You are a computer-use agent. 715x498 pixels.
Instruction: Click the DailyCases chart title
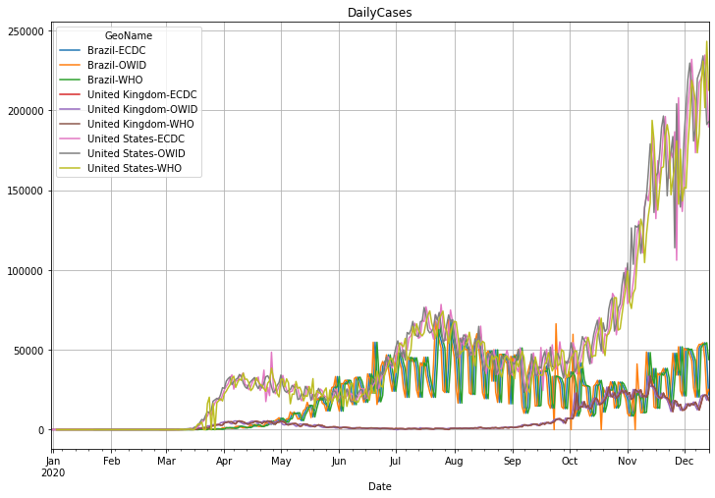click(x=379, y=13)
